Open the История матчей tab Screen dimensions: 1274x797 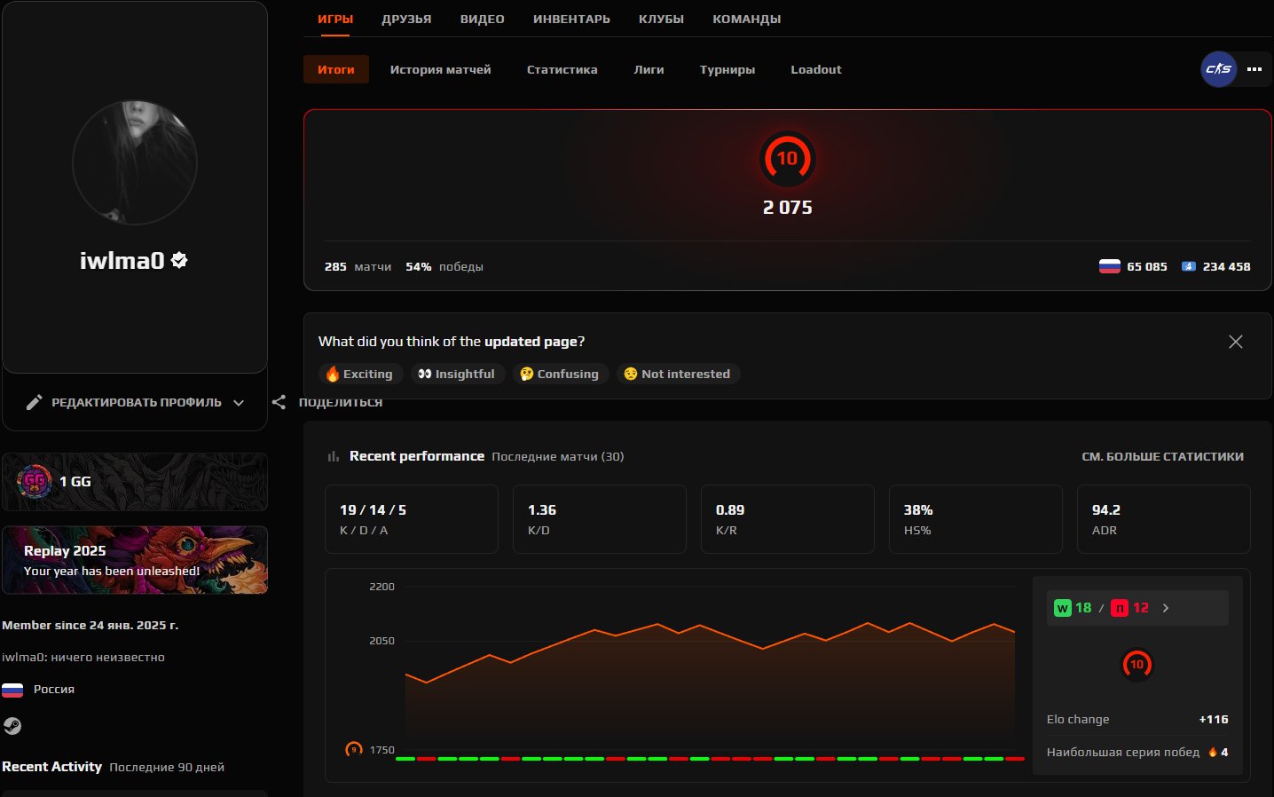(x=440, y=69)
